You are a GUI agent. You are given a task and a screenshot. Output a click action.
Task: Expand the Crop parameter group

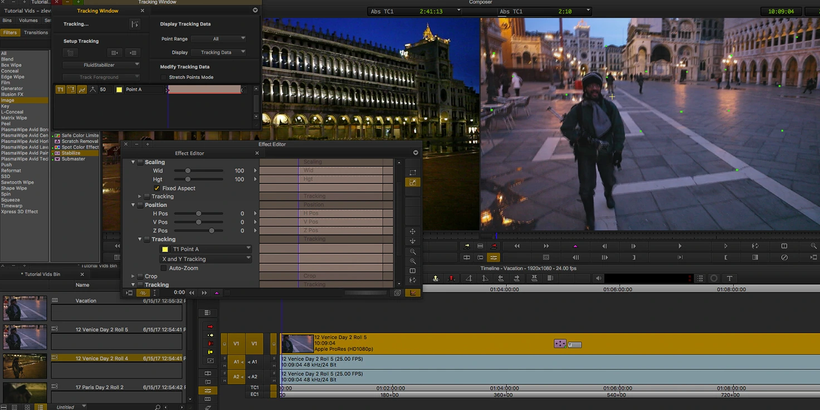click(133, 276)
